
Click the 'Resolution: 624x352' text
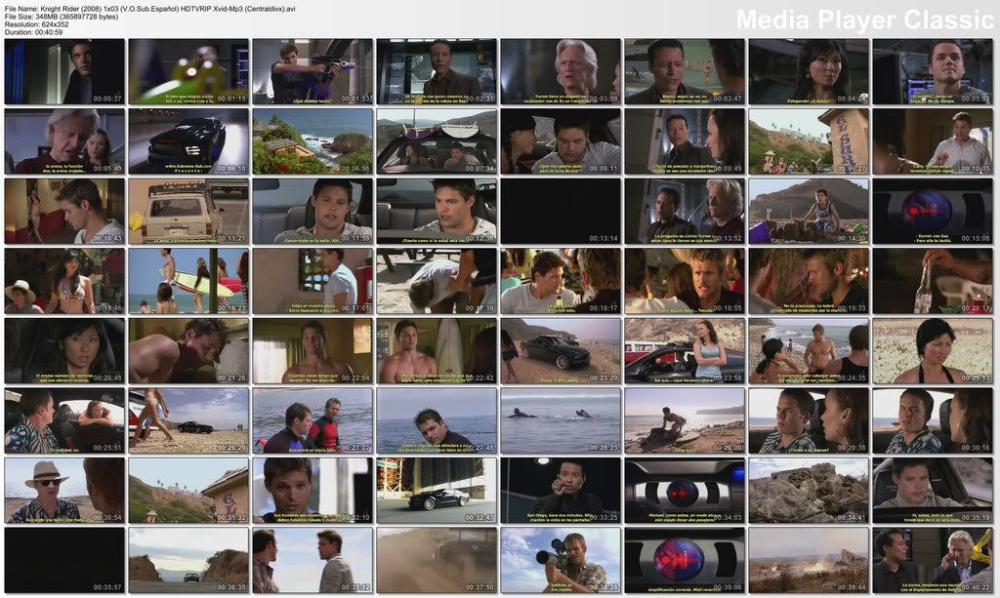pyautogui.click(x=36, y=24)
